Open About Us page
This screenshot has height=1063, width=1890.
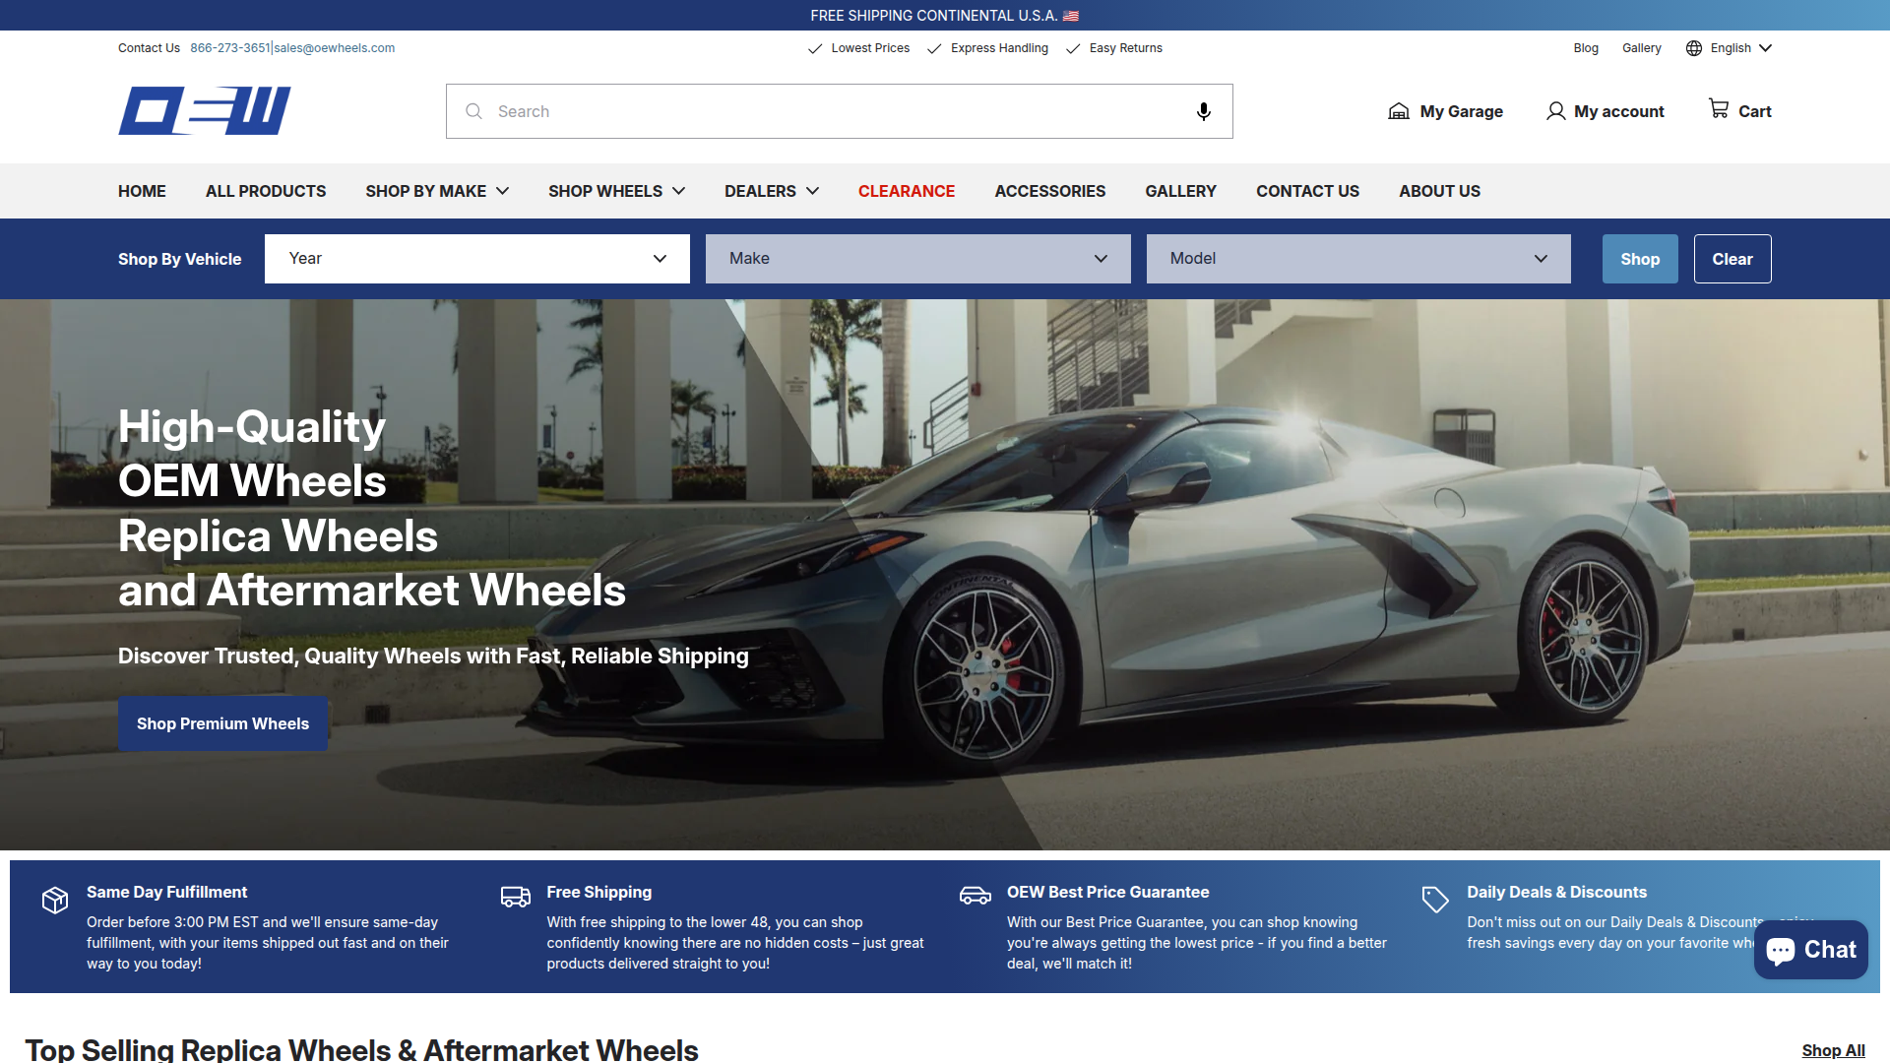coord(1439,191)
